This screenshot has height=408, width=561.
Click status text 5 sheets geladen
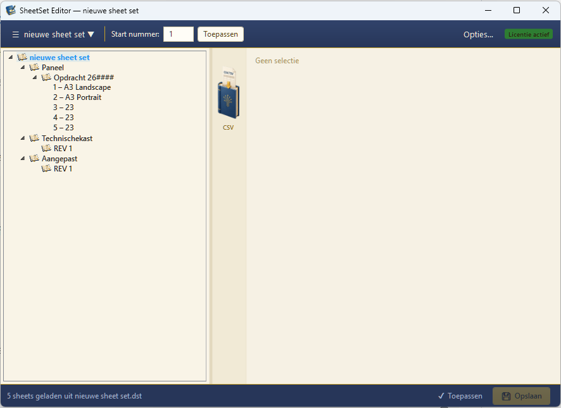[75, 396]
